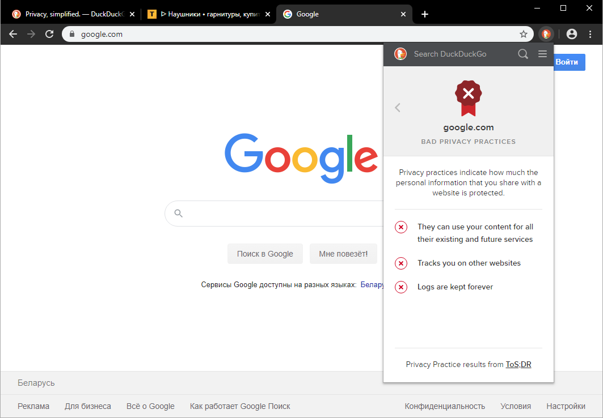
Task: Bookmark this page with the star icon
Action: (x=524, y=34)
